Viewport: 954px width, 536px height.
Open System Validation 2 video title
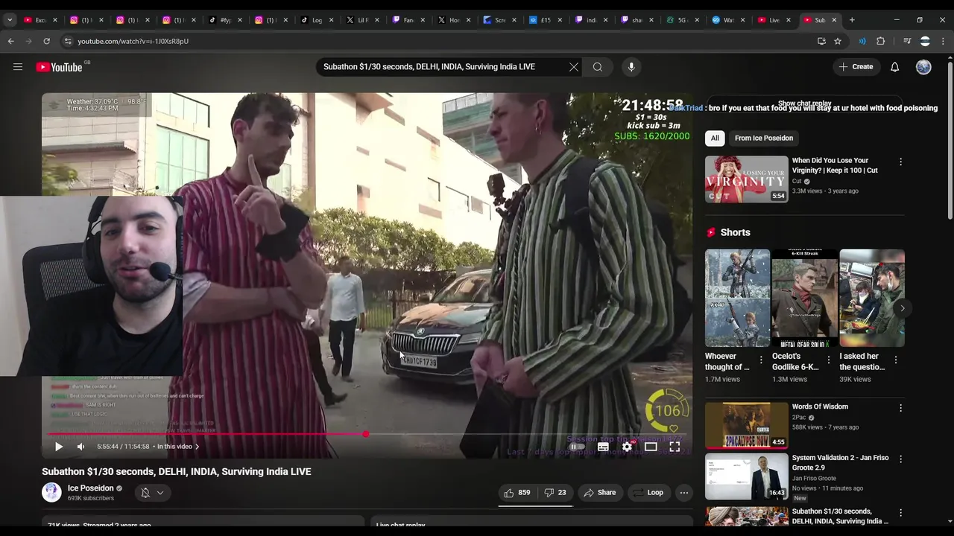[840, 462]
